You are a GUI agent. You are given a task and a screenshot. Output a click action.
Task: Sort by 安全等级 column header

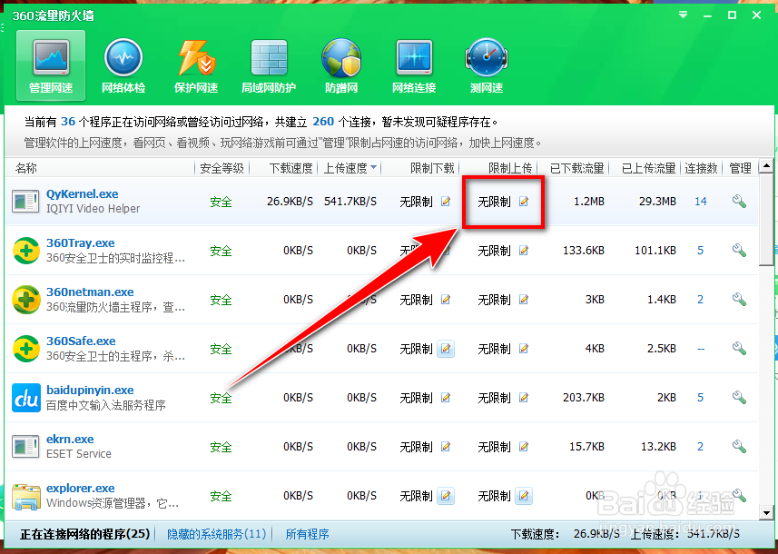(x=222, y=168)
